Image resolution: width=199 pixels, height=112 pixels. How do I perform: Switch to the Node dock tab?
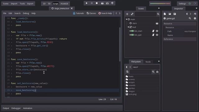(148, 62)
